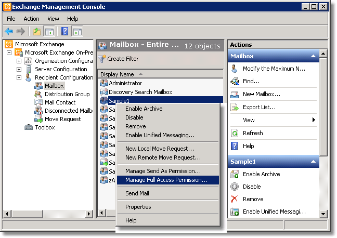Select Manage Send As Permission in context menu
Viewport: 337px width, 238px height.
[x=168, y=171]
